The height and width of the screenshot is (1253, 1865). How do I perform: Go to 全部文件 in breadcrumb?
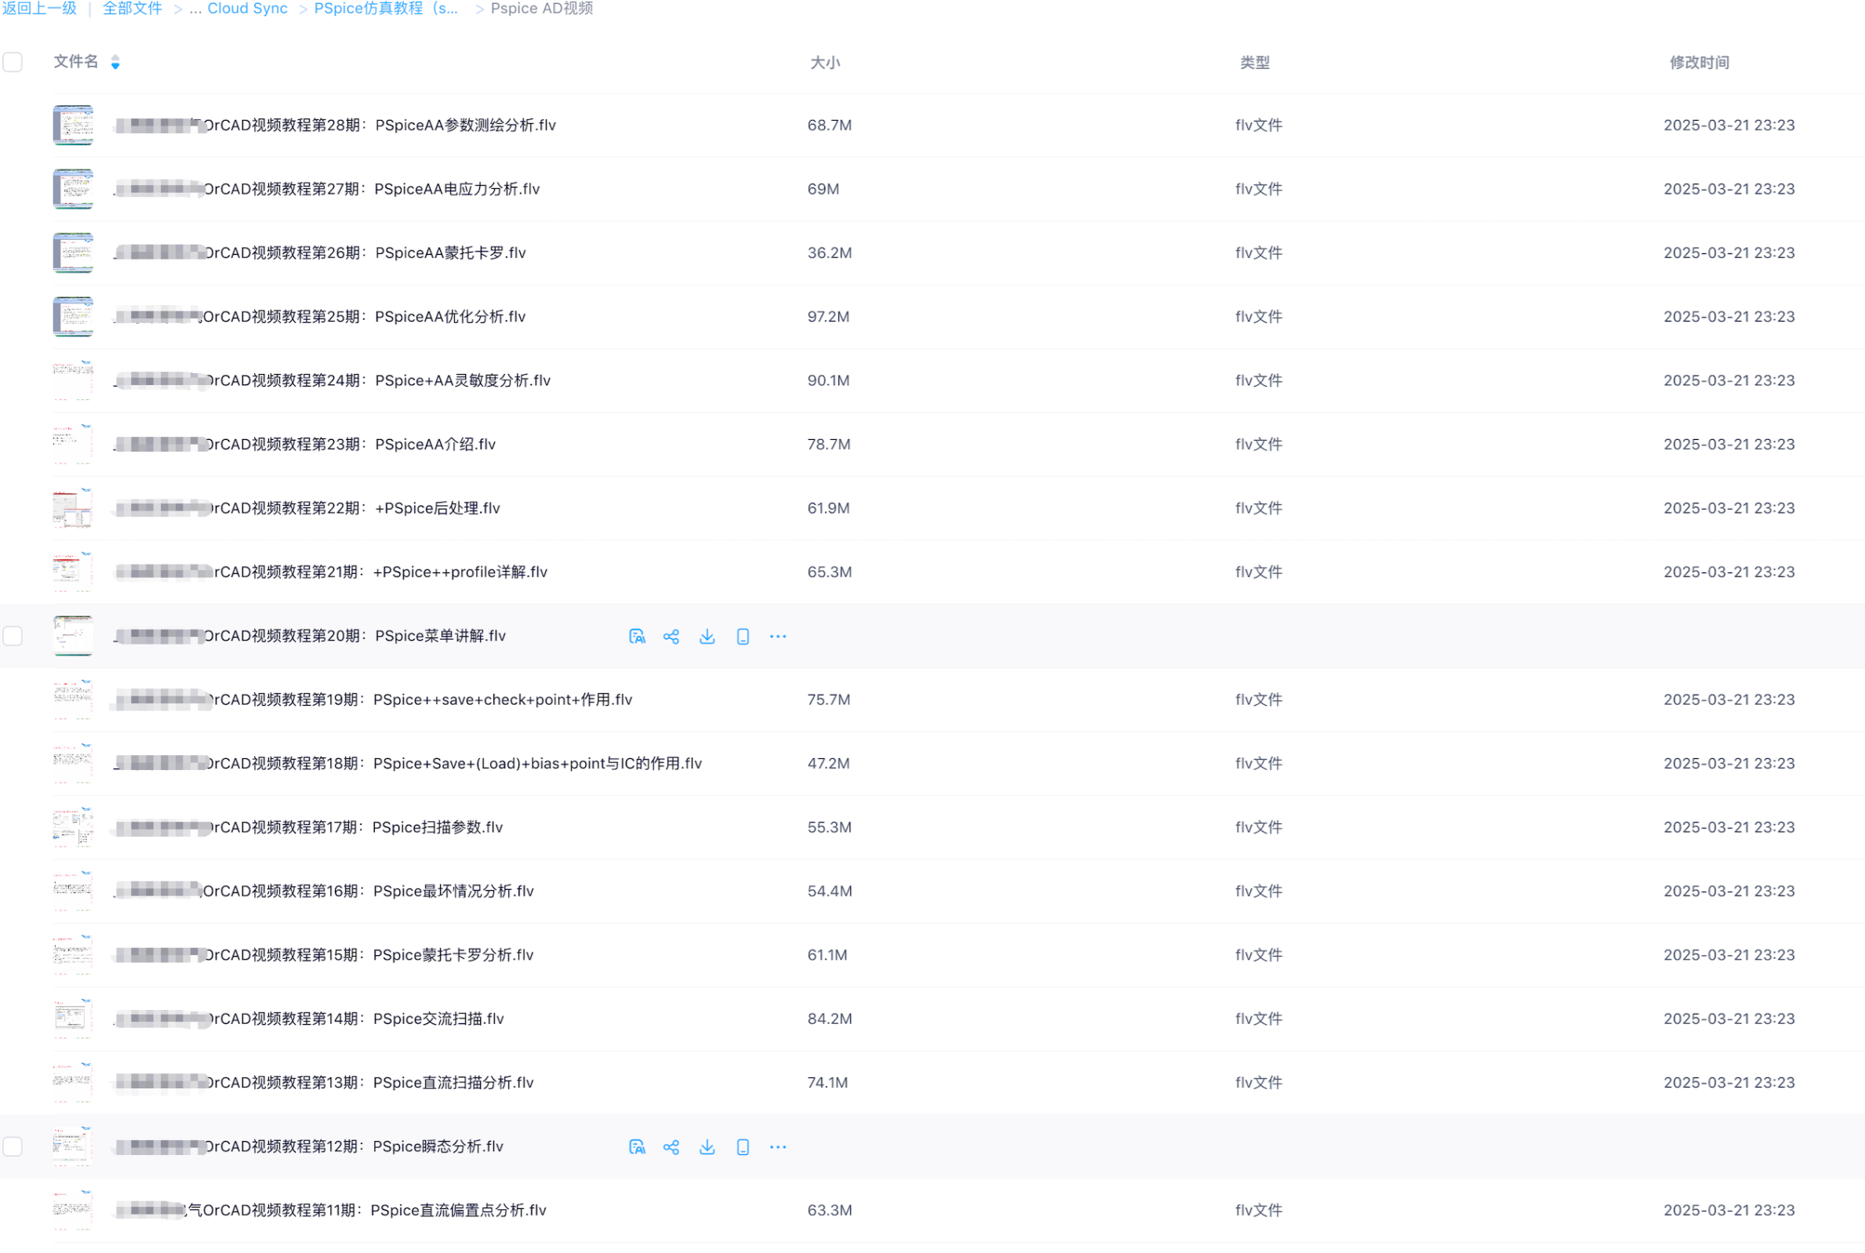(x=132, y=8)
